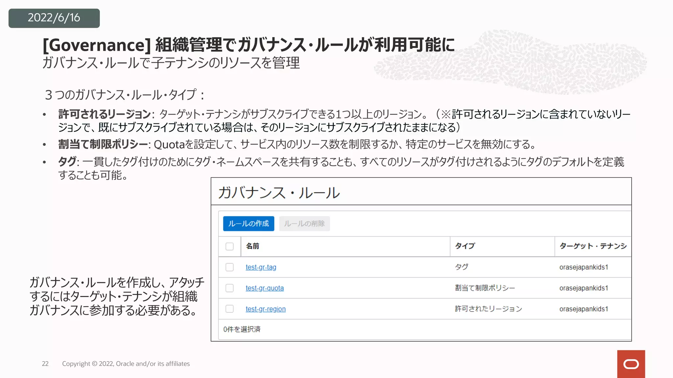Open the test-gr-tag rule link
The width and height of the screenshot is (673, 378).
[261, 267]
